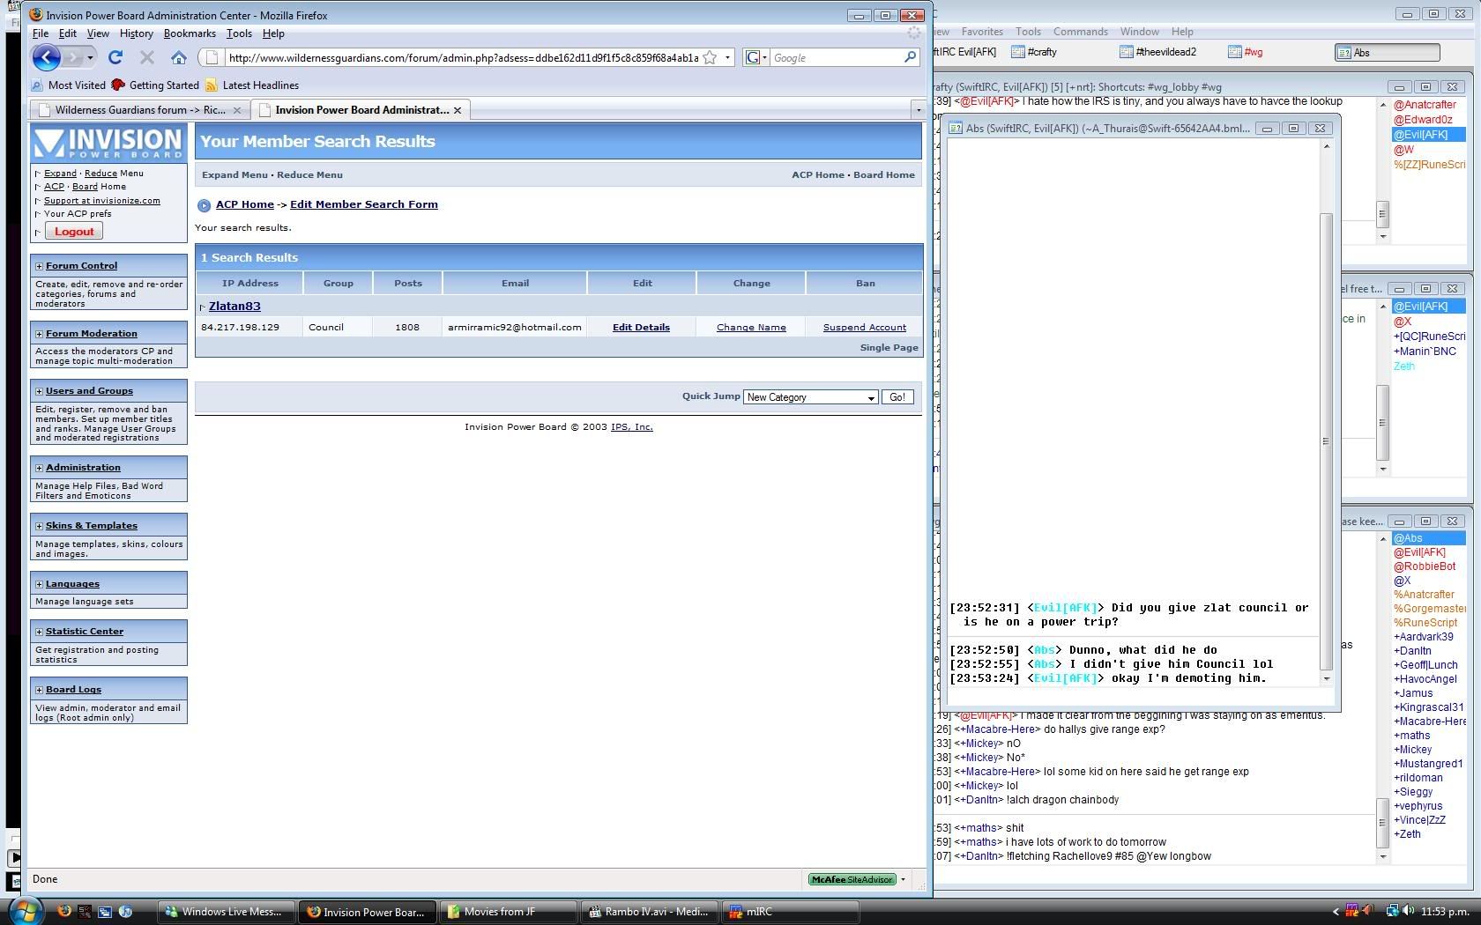Open the File menu in Firefox
Screen dimensions: 1481x925
click(x=41, y=33)
